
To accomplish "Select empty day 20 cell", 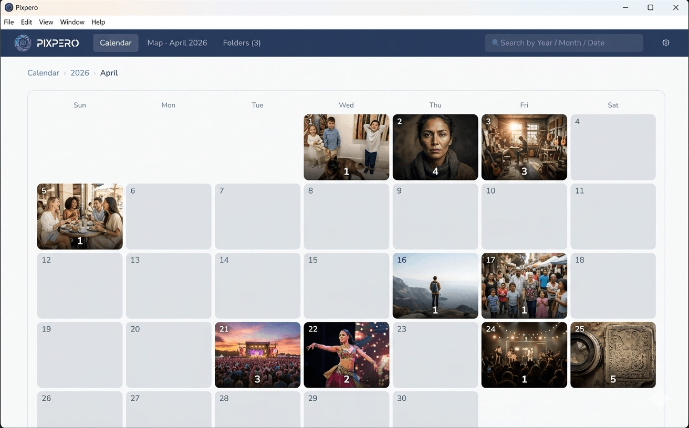I will pyautogui.click(x=169, y=355).
